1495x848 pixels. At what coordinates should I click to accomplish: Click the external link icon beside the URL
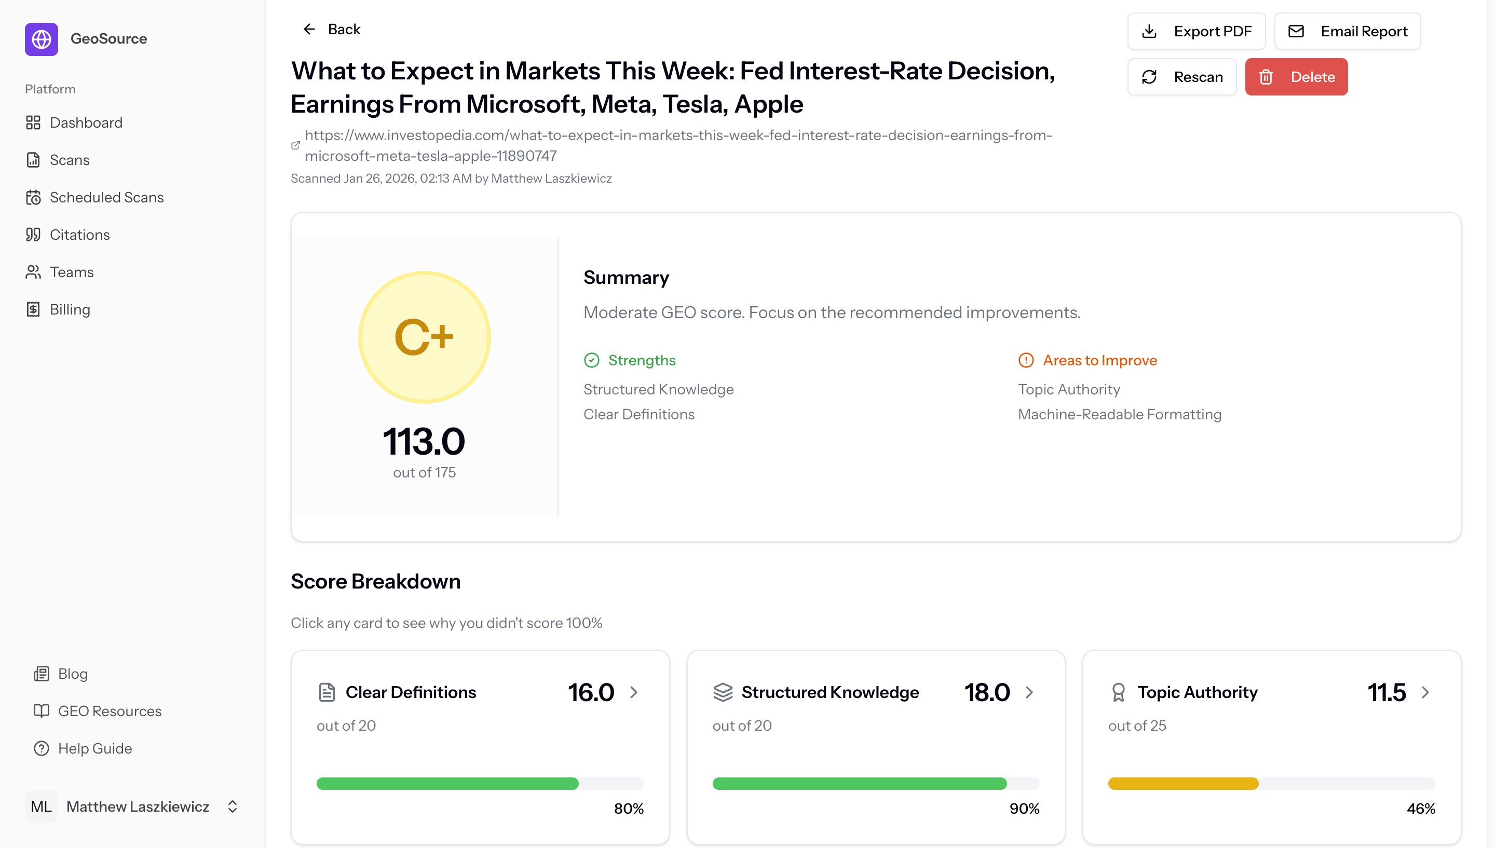tap(295, 146)
